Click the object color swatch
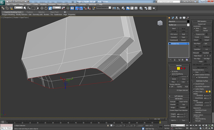The height and width of the screenshot is (130, 214). [188, 21]
